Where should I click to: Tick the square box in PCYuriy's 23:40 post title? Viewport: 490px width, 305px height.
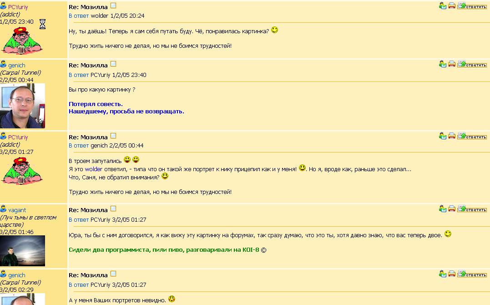click(x=113, y=5)
